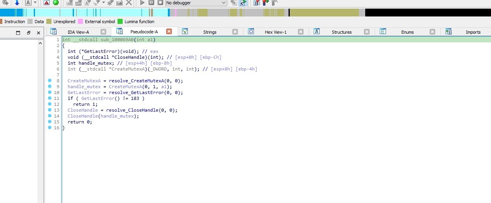The image size is (491, 203).
Task: Close the IDA View-A tab
Action: coord(103,32)
